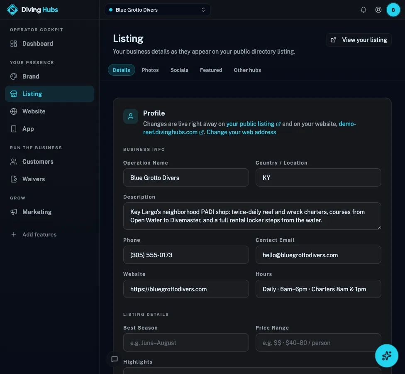Click the View your listing button

[x=359, y=40]
